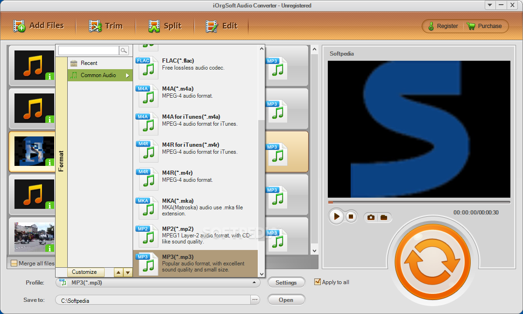Click the browse ellipsis button

click(x=255, y=300)
